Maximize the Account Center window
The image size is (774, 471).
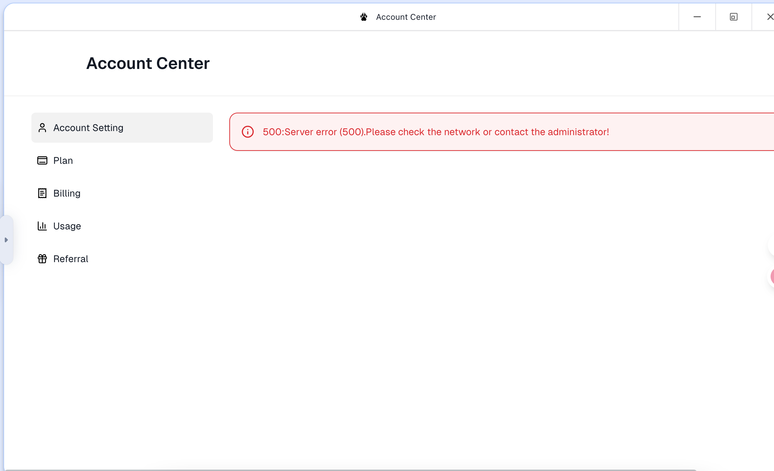point(734,17)
